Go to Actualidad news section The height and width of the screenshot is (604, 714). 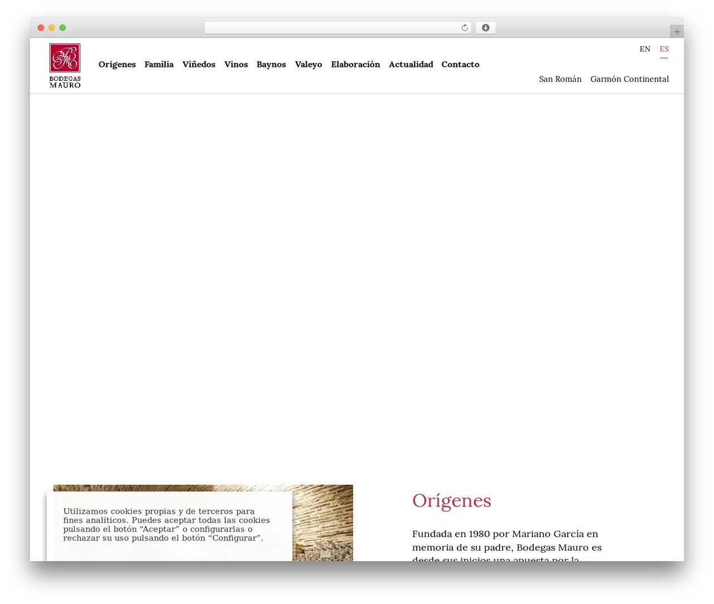click(411, 64)
